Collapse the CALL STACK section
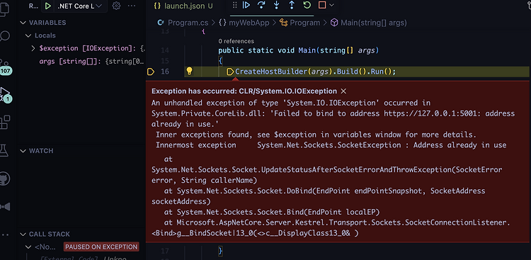Viewport: 531px width, 260px height. (23, 234)
